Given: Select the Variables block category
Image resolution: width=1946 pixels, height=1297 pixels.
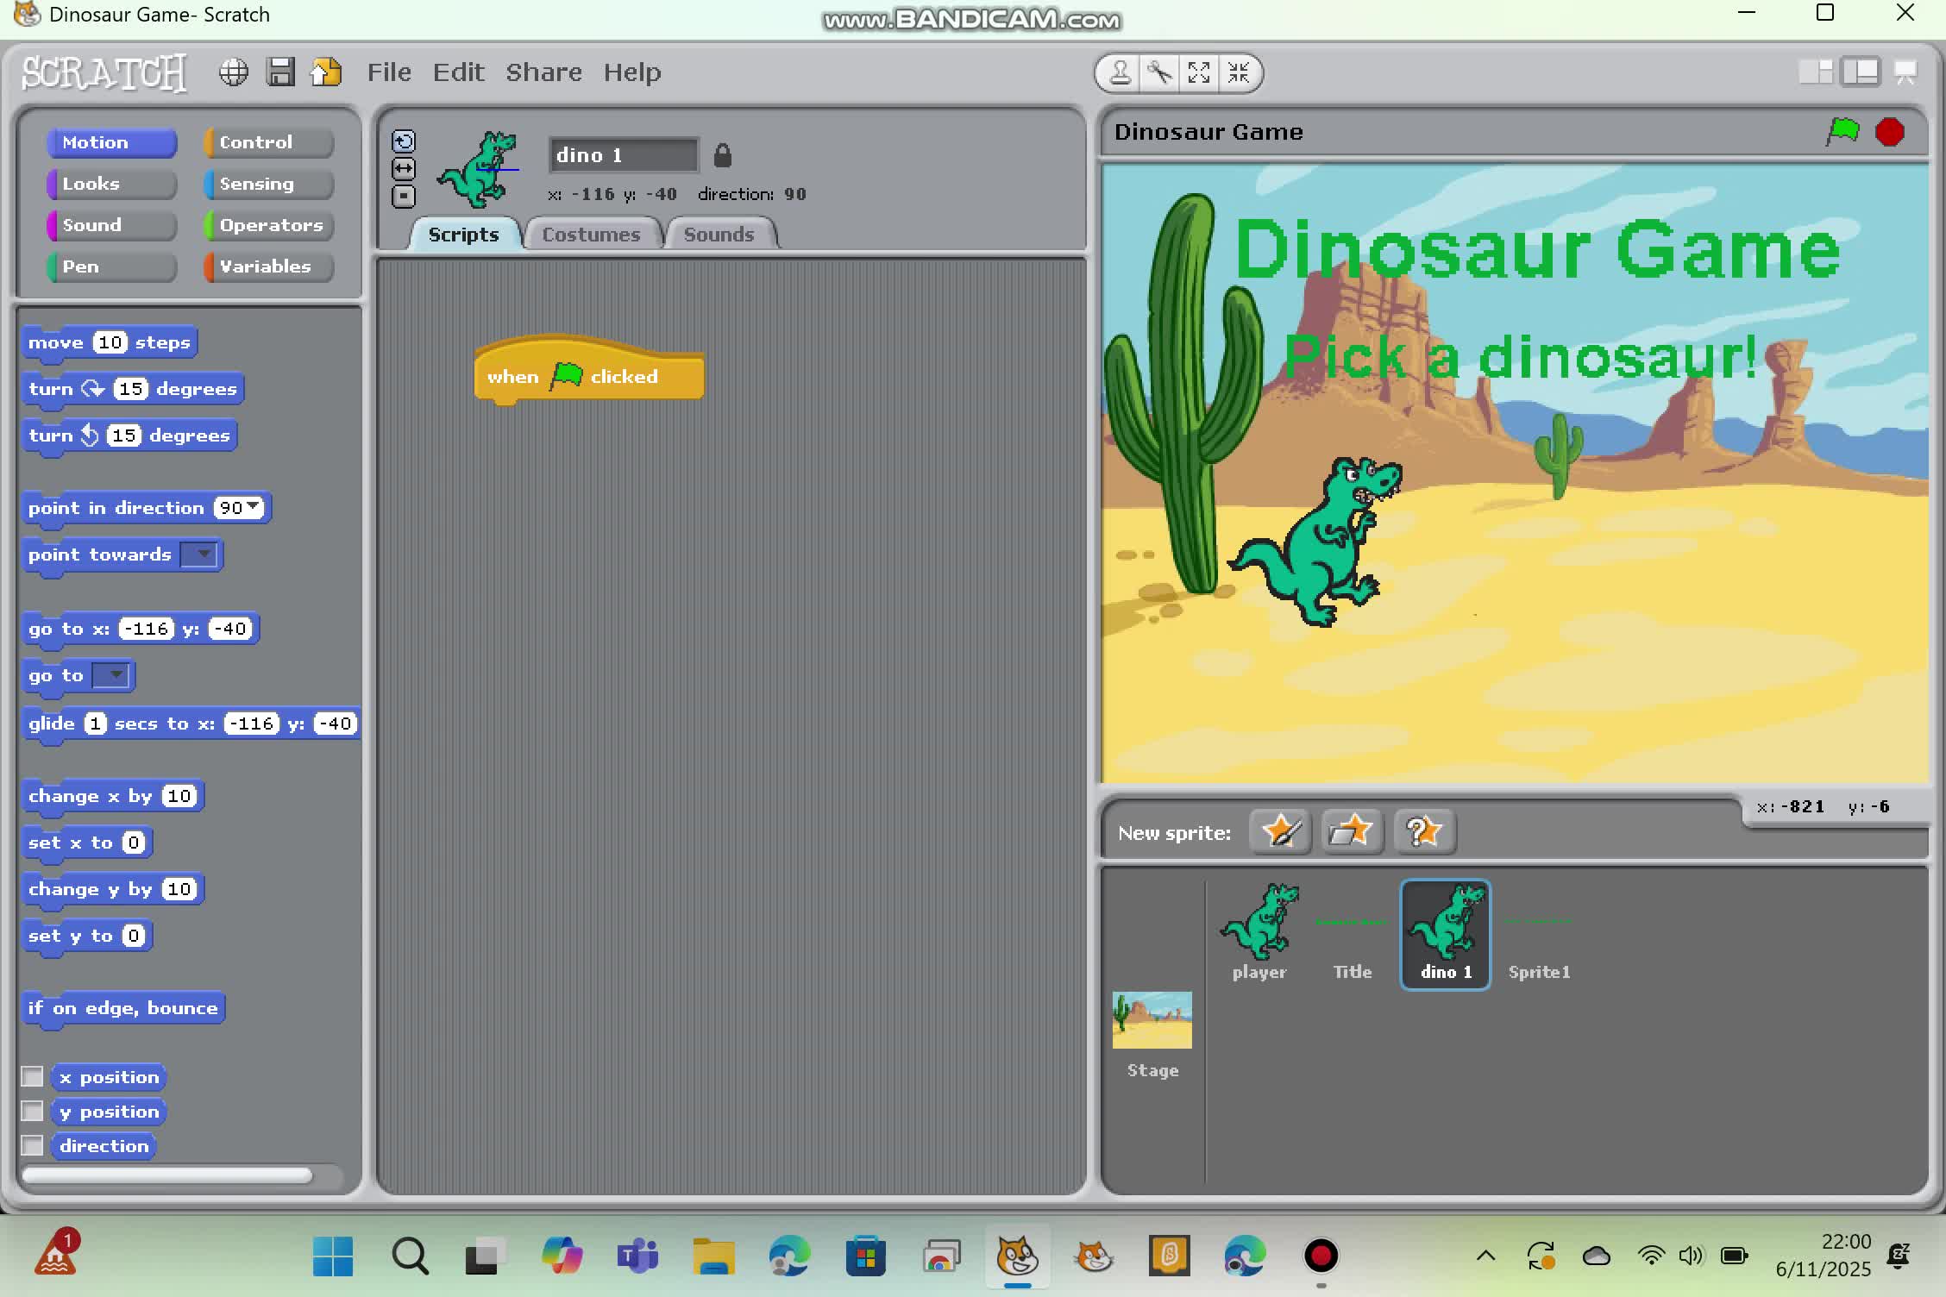Looking at the screenshot, I should (268, 266).
